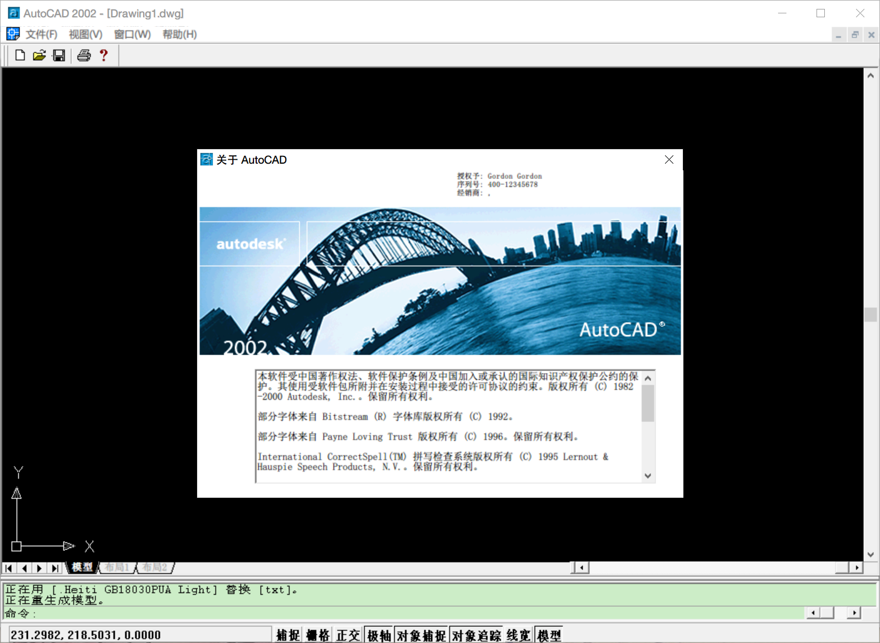This screenshot has width=880, height=643.
Task: Minimize the Drawing1.dwg document window
Action: (838, 35)
